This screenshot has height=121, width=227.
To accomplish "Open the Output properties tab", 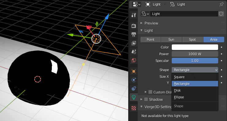I will point(134,34).
